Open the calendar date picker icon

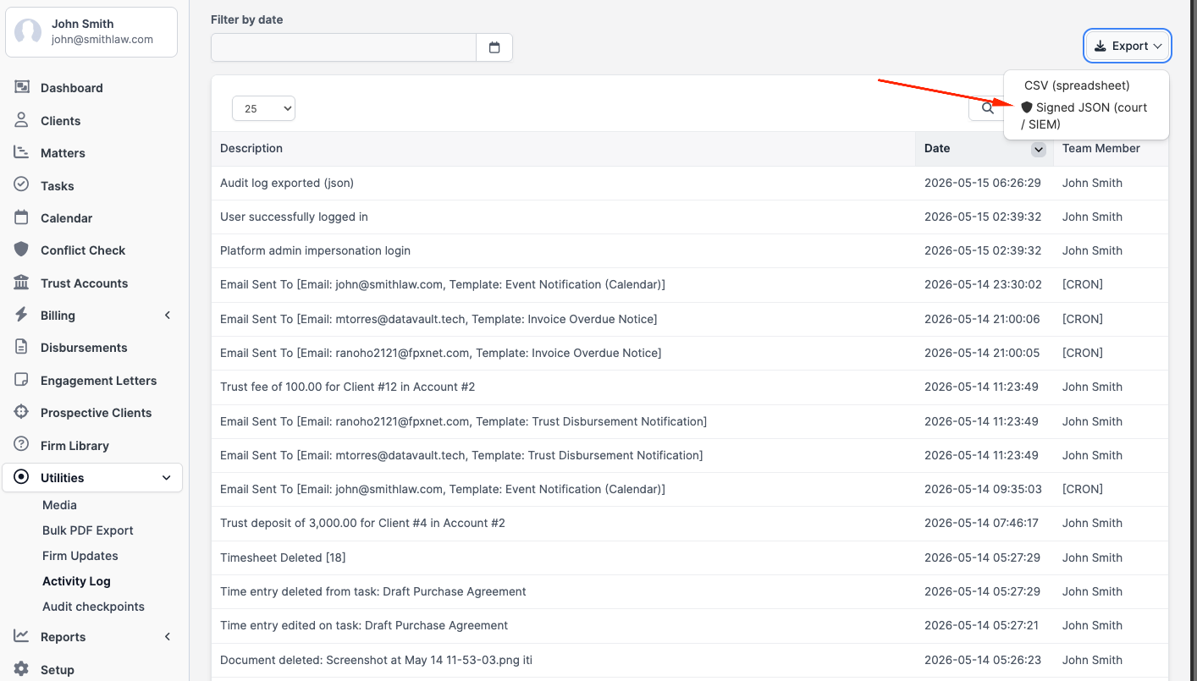coord(494,47)
